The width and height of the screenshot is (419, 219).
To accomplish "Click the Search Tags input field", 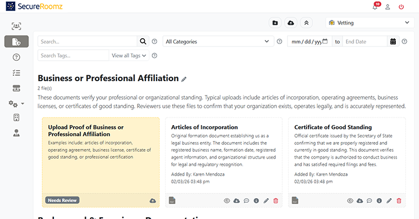I will click(x=73, y=56).
